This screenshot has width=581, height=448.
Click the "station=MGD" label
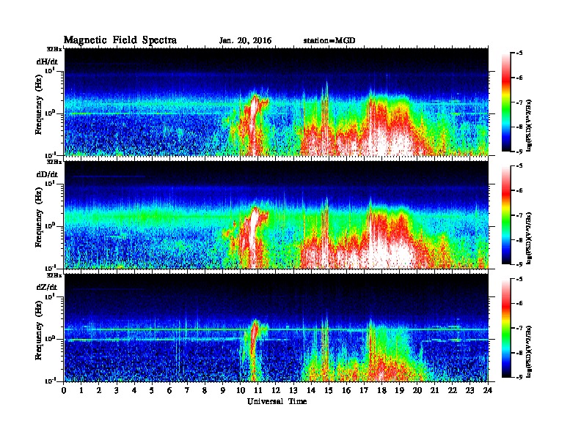click(x=329, y=40)
